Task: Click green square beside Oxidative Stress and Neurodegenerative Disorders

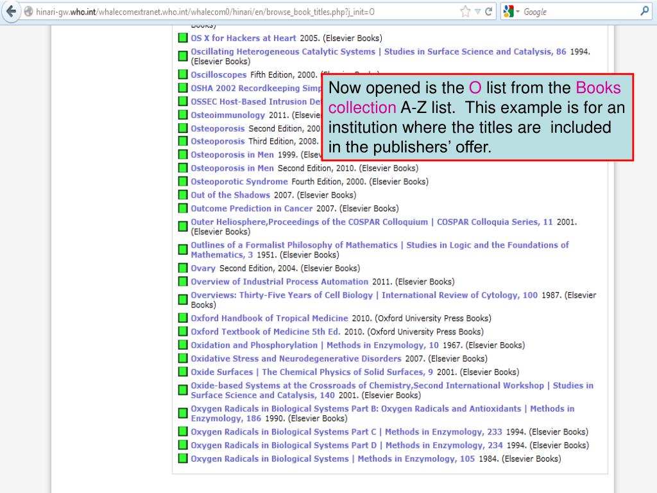Action: pos(183,358)
